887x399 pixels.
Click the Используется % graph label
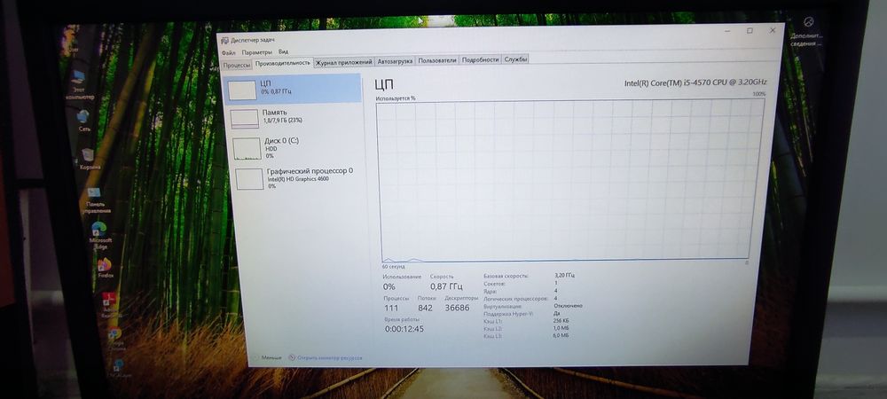pyautogui.click(x=396, y=98)
